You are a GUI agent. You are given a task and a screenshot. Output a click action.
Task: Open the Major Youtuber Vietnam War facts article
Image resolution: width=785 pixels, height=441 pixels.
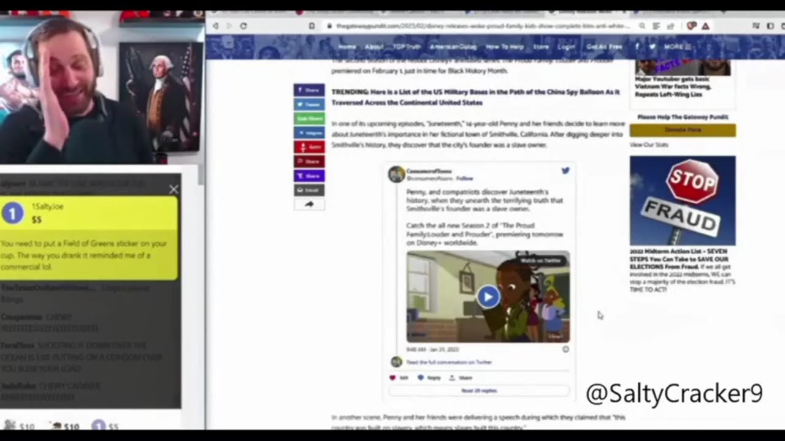(x=673, y=87)
